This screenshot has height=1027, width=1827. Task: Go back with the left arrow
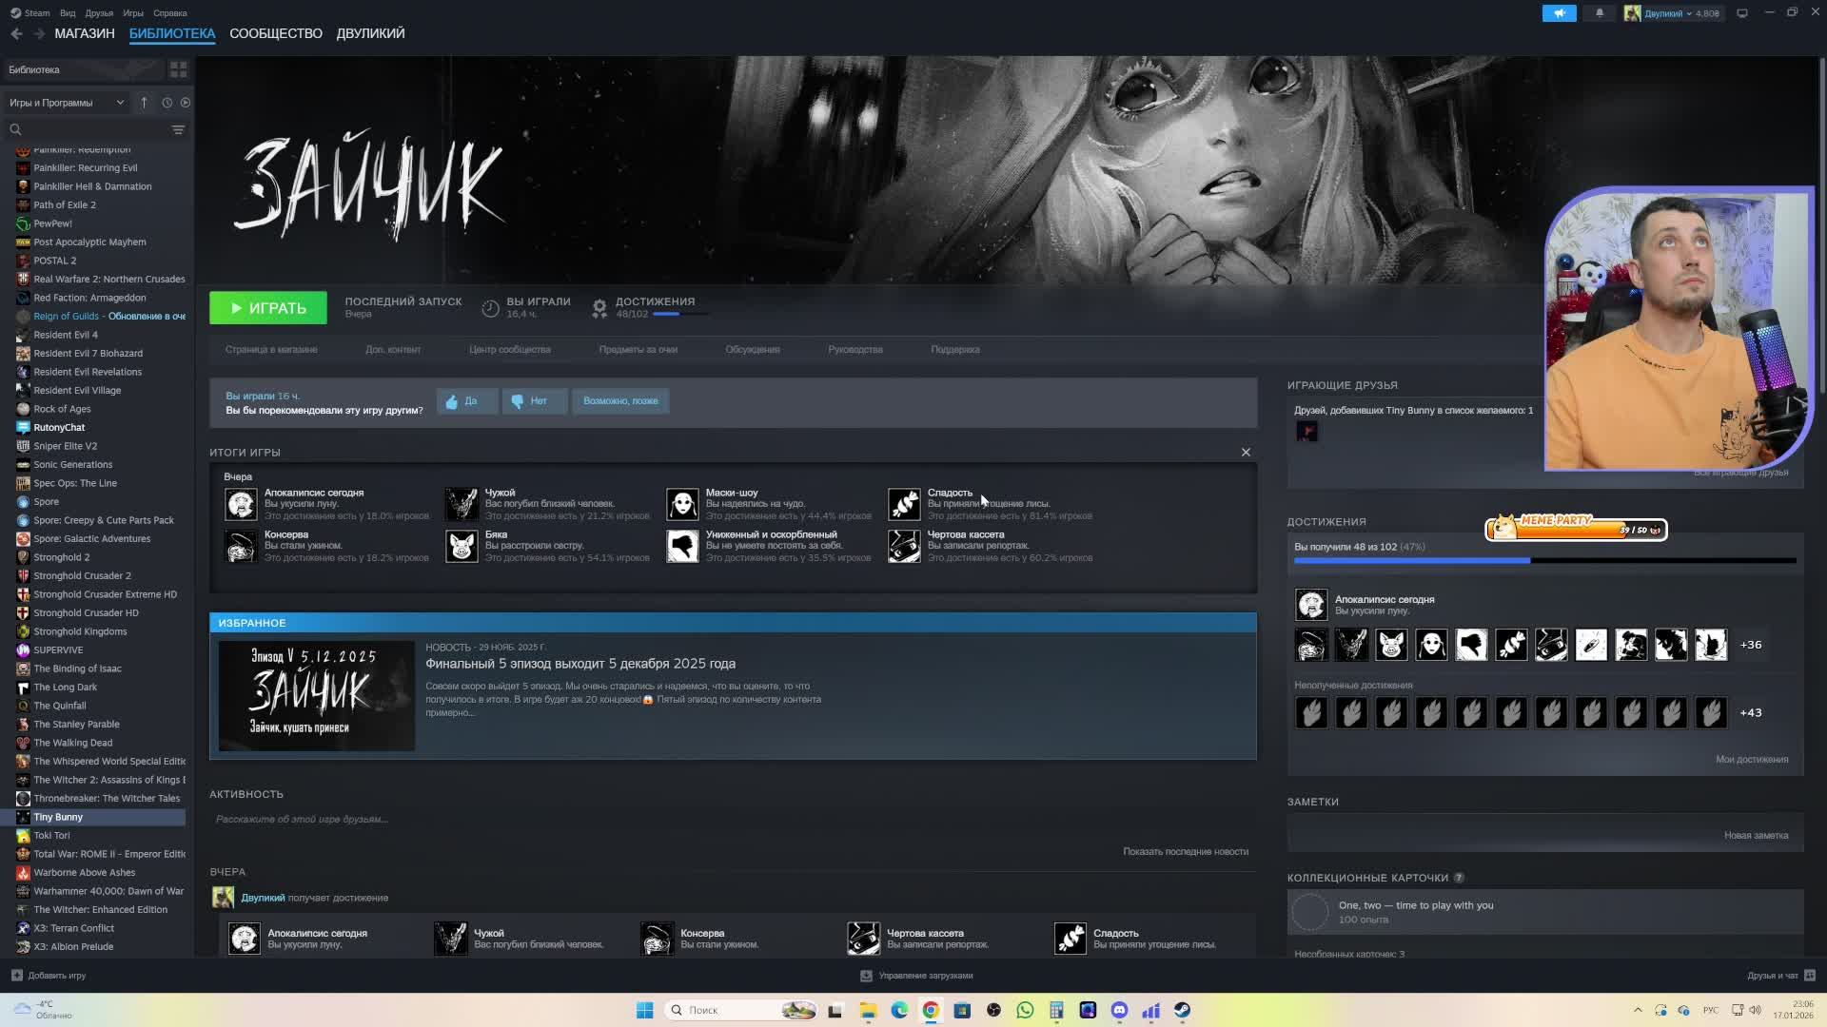(16, 33)
